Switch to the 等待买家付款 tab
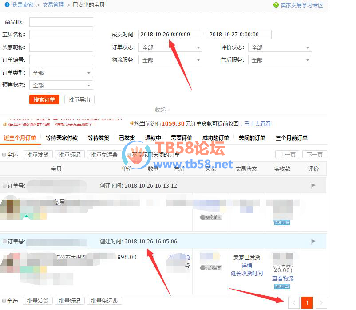Image resolution: width=356 pixels, height=310 pixels. pyautogui.click(x=62, y=138)
